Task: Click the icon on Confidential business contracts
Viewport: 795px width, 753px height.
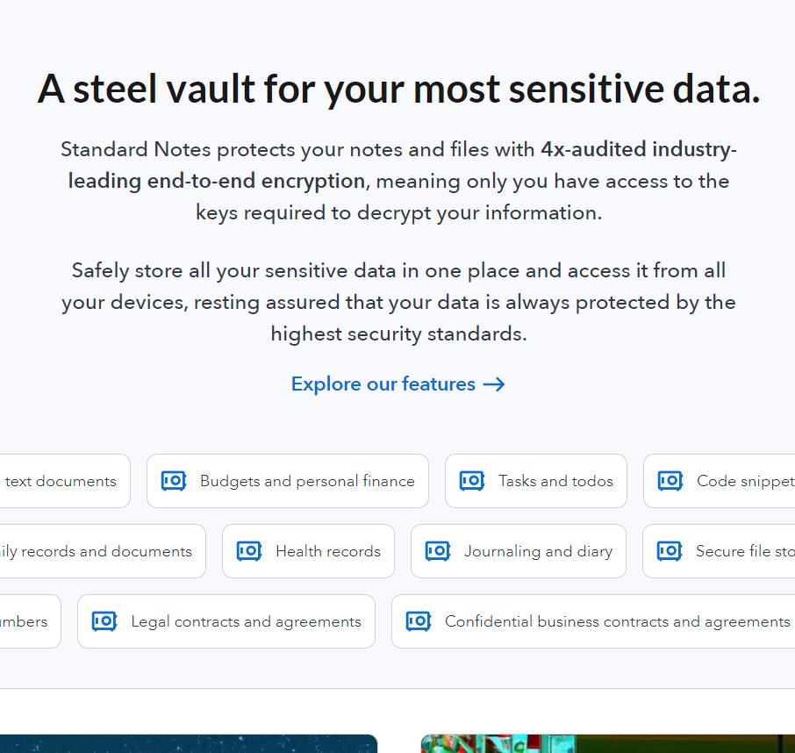Action: point(419,620)
